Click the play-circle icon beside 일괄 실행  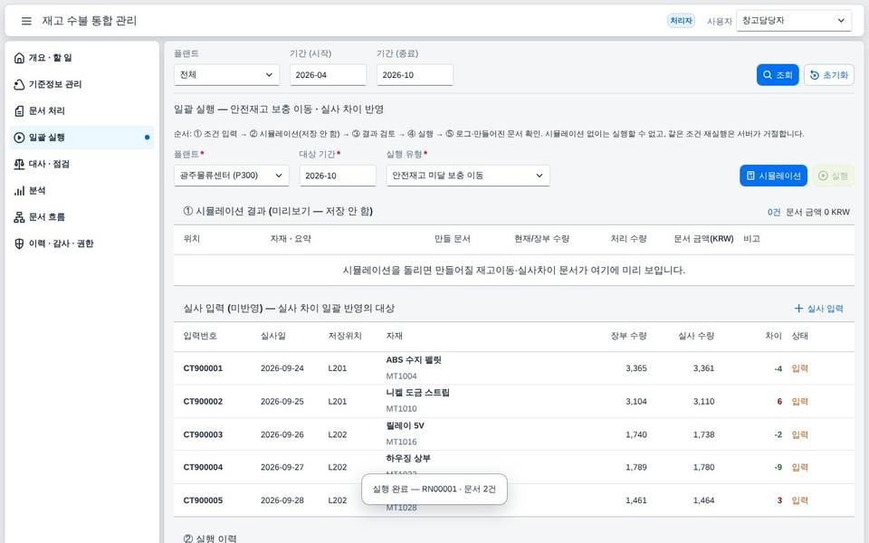click(x=19, y=138)
